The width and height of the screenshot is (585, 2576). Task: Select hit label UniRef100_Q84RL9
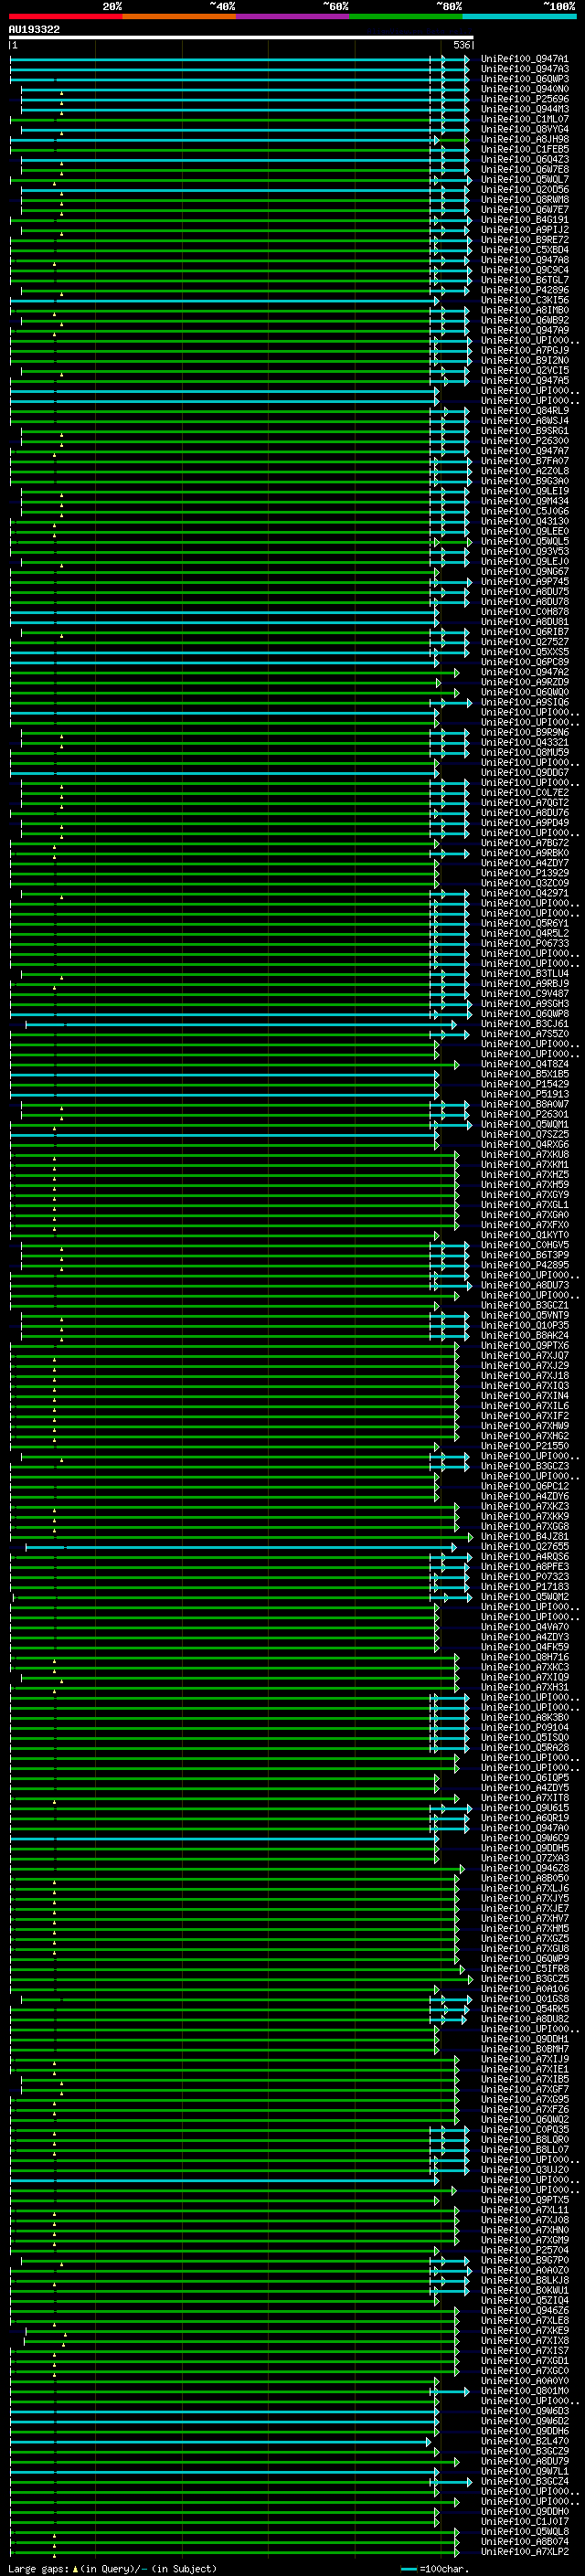tap(524, 411)
